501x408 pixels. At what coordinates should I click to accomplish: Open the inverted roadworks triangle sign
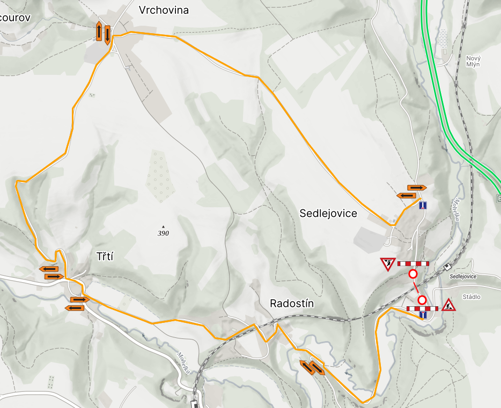(x=388, y=265)
